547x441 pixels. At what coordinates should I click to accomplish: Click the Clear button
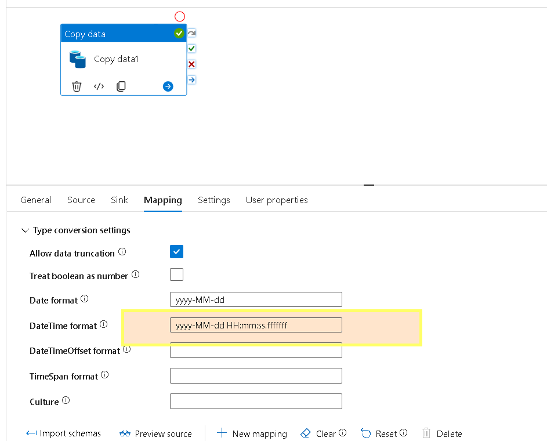click(318, 433)
